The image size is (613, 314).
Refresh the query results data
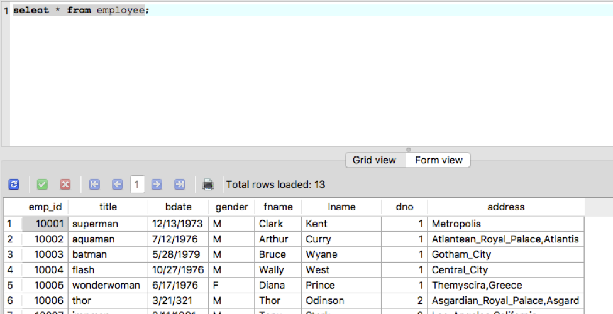pyautogui.click(x=14, y=185)
